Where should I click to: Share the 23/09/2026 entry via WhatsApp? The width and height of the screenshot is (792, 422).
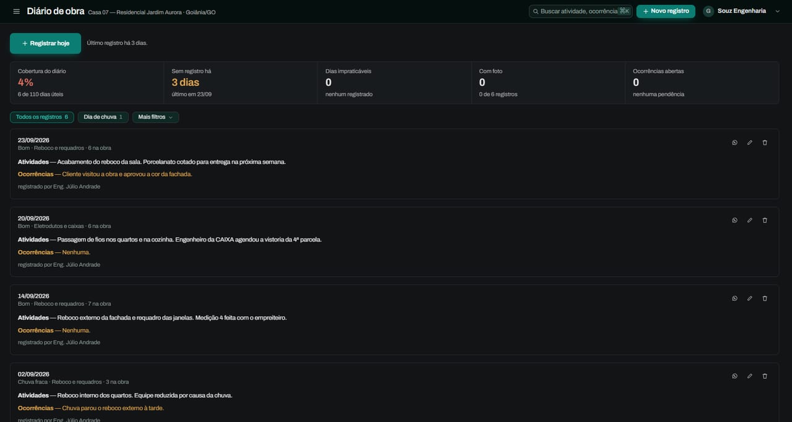click(734, 143)
